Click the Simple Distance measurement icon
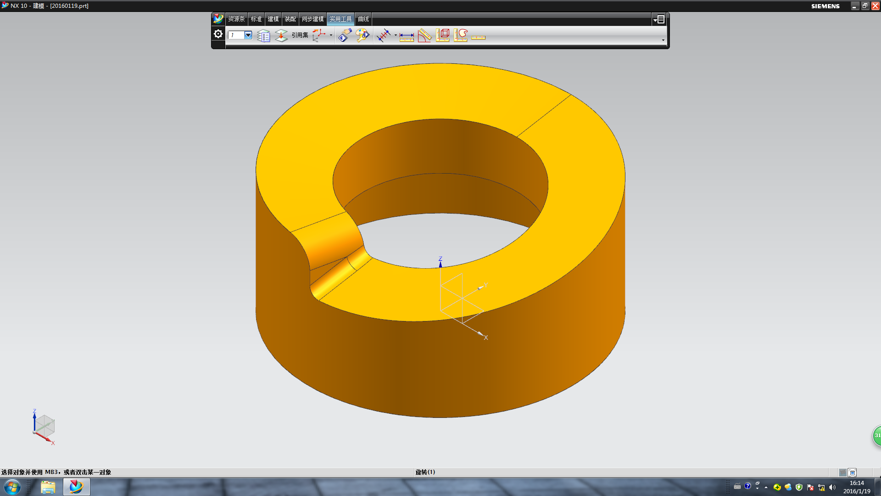This screenshot has height=496, width=881. click(x=384, y=35)
